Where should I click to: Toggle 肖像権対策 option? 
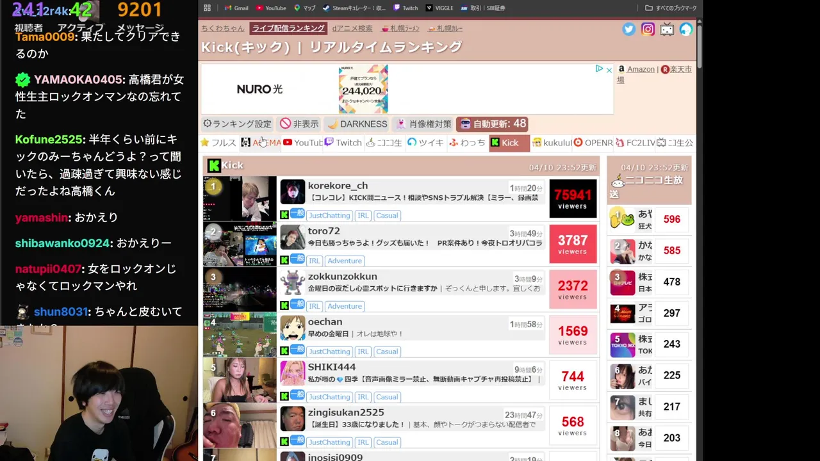(423, 124)
